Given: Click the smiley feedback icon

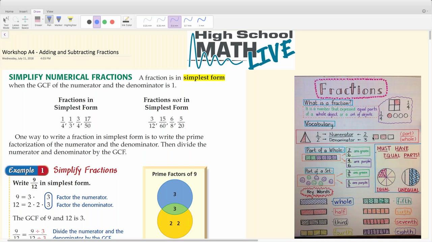Looking at the screenshot, I should coord(424,11).
